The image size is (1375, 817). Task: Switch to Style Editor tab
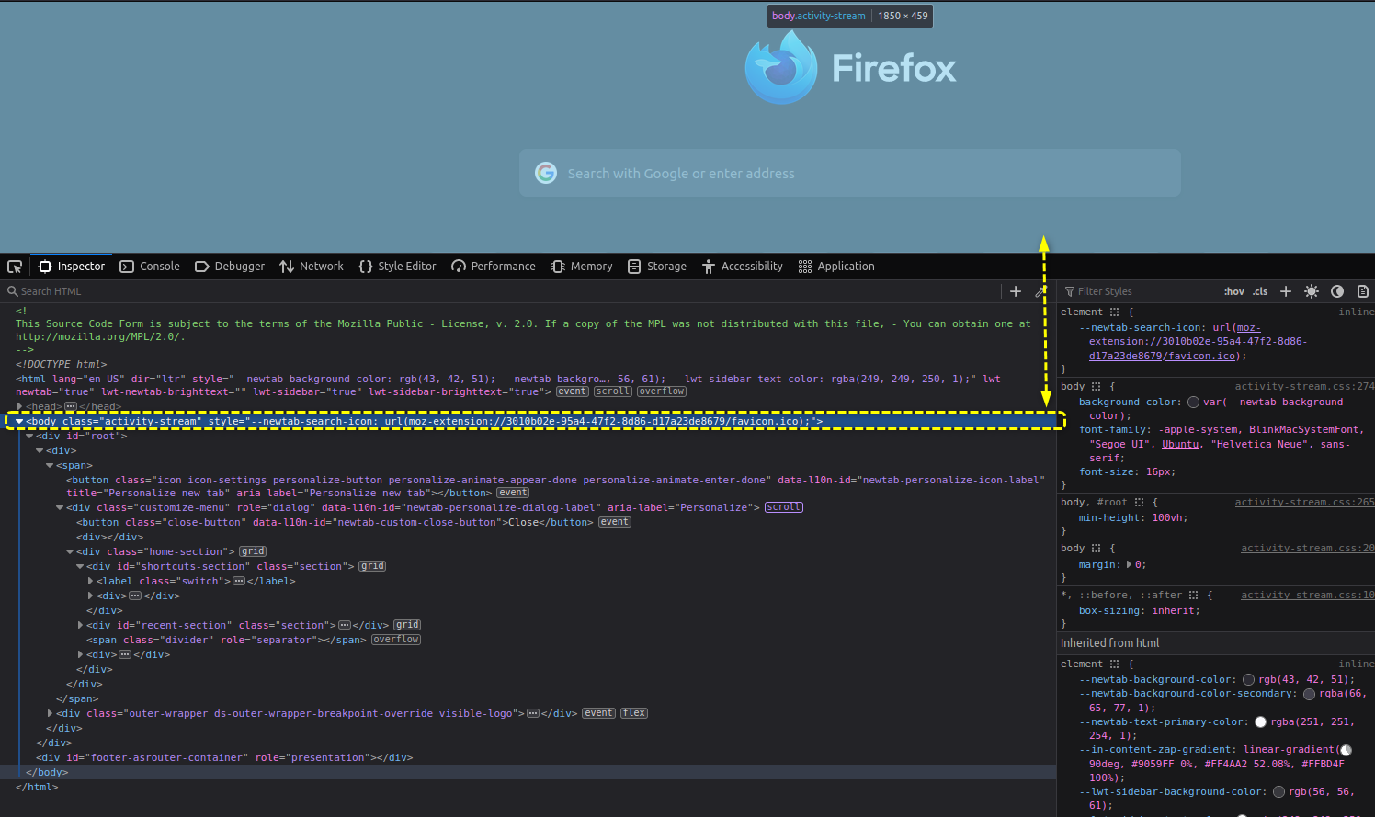(x=398, y=267)
